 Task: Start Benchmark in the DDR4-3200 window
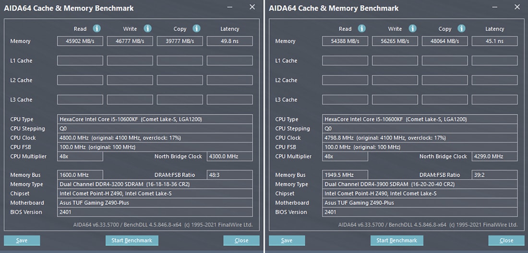(132, 241)
